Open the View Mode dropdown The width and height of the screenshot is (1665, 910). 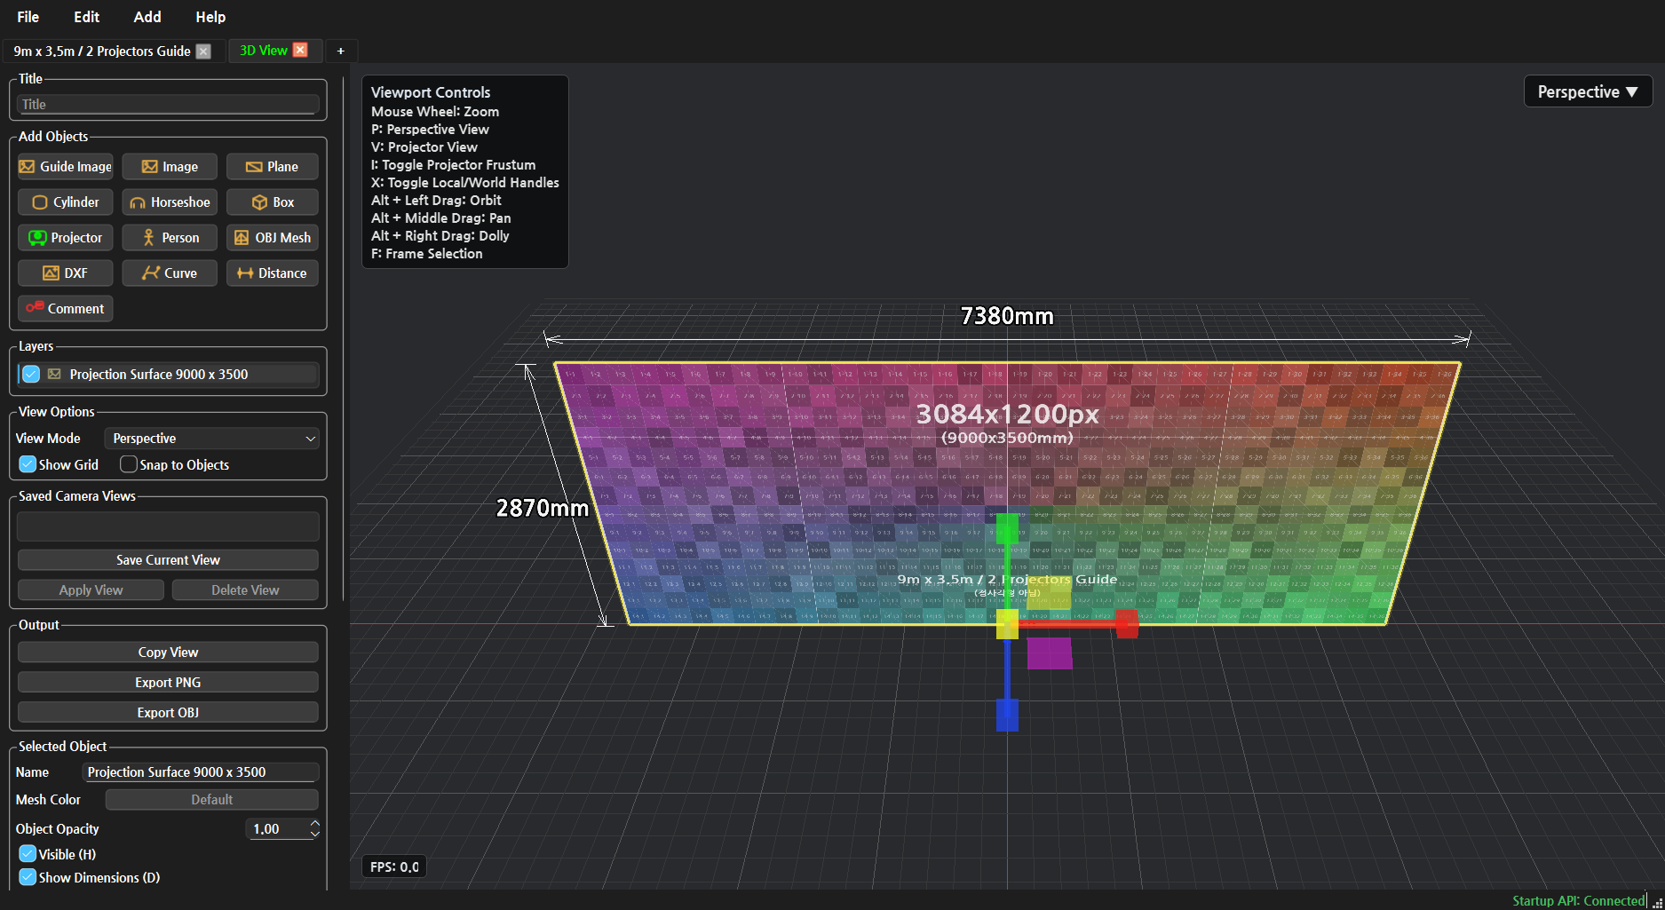212,439
